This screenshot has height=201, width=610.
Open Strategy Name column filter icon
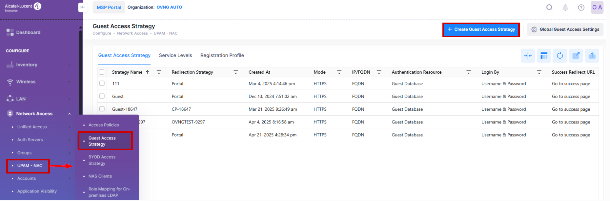tap(159, 72)
